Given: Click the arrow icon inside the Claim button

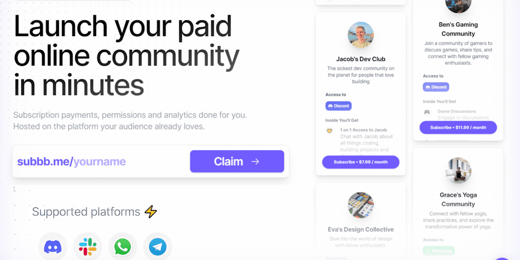Looking at the screenshot, I should [x=255, y=161].
